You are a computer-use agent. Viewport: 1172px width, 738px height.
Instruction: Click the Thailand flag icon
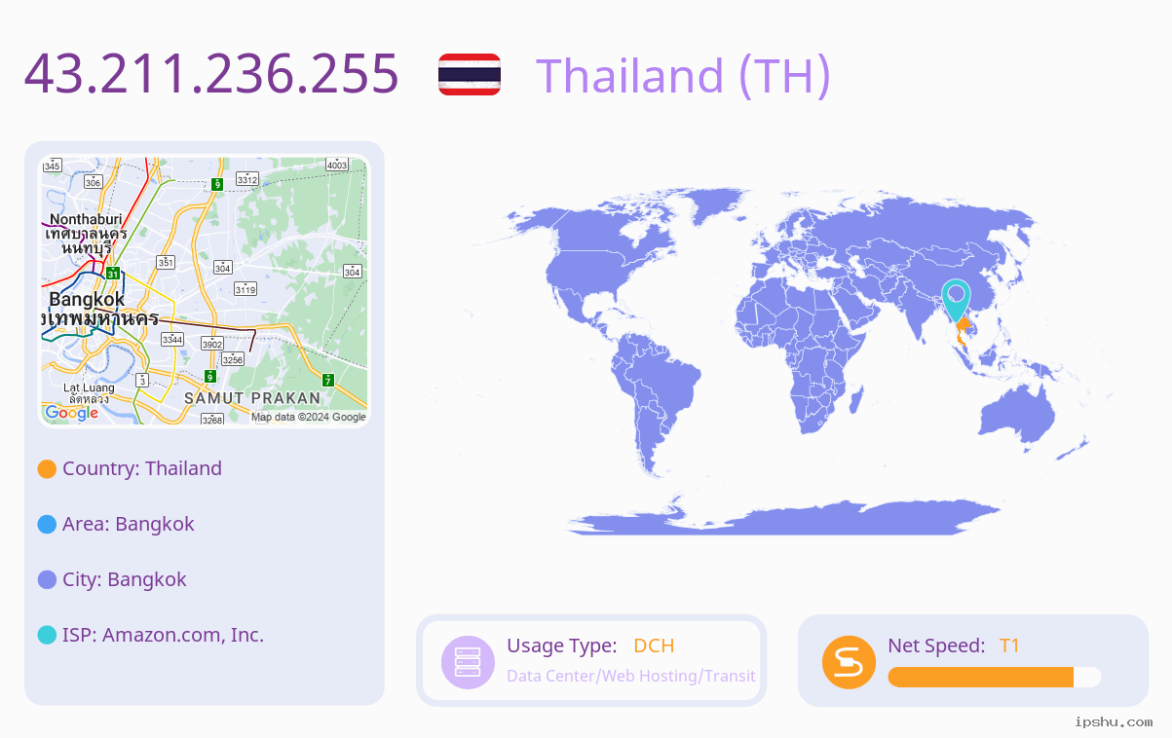[x=470, y=74]
